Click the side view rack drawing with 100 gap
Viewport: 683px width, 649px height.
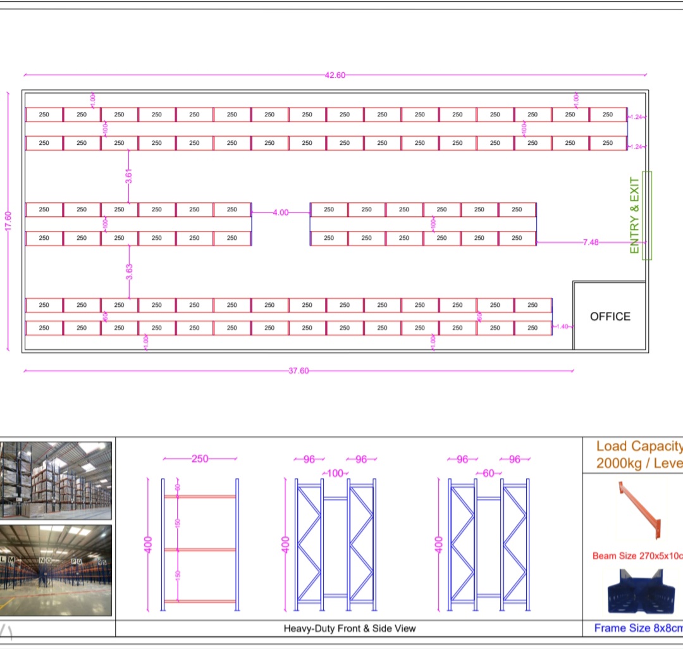335,544
